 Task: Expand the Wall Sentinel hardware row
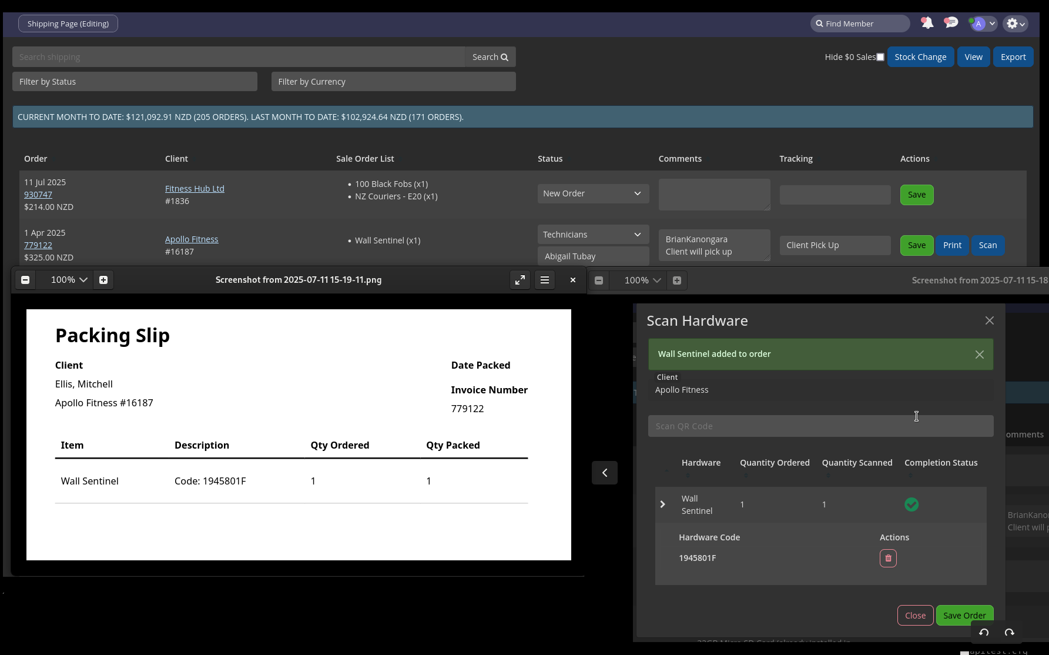click(663, 504)
